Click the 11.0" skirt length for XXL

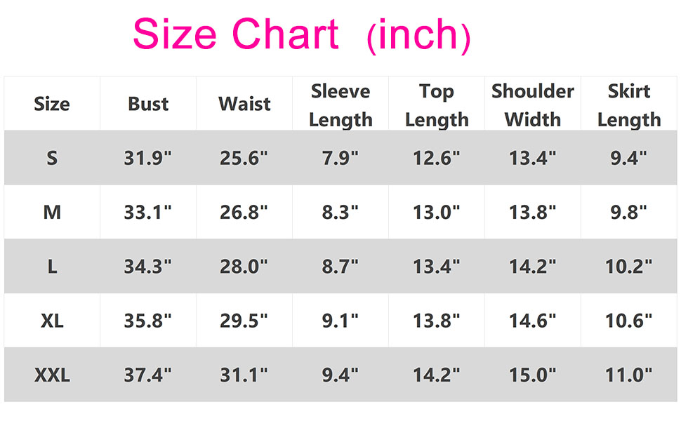click(628, 375)
